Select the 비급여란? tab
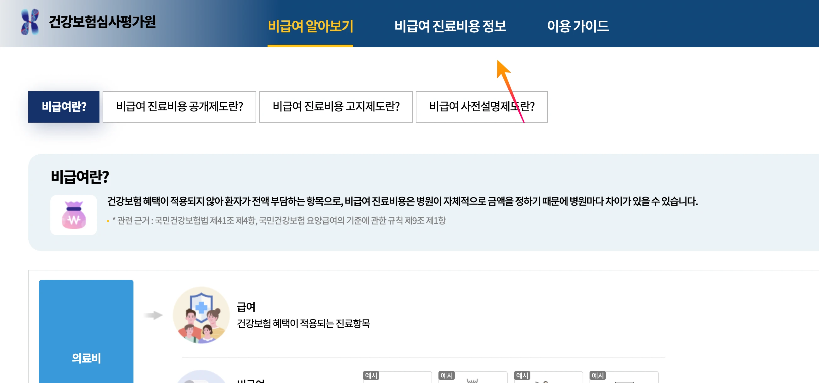Screen dimensions: 819x383 64,107
